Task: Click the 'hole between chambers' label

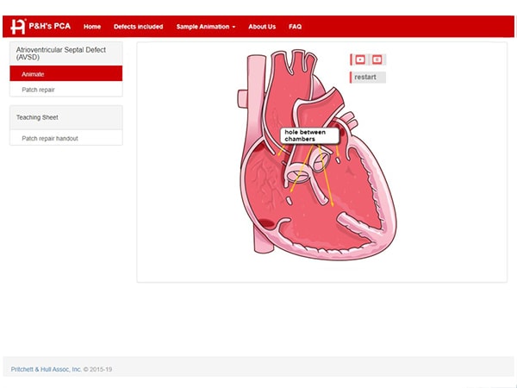Action: click(309, 135)
